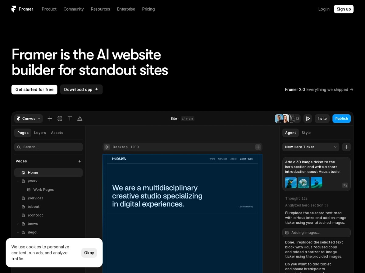
Task: Expand the Thought 12s entry
Action: 296,198
